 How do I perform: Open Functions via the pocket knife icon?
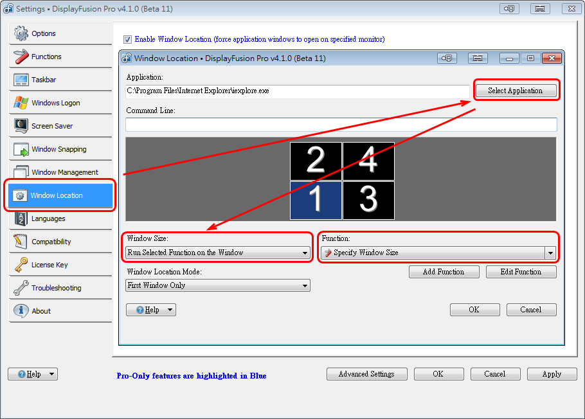(x=21, y=57)
